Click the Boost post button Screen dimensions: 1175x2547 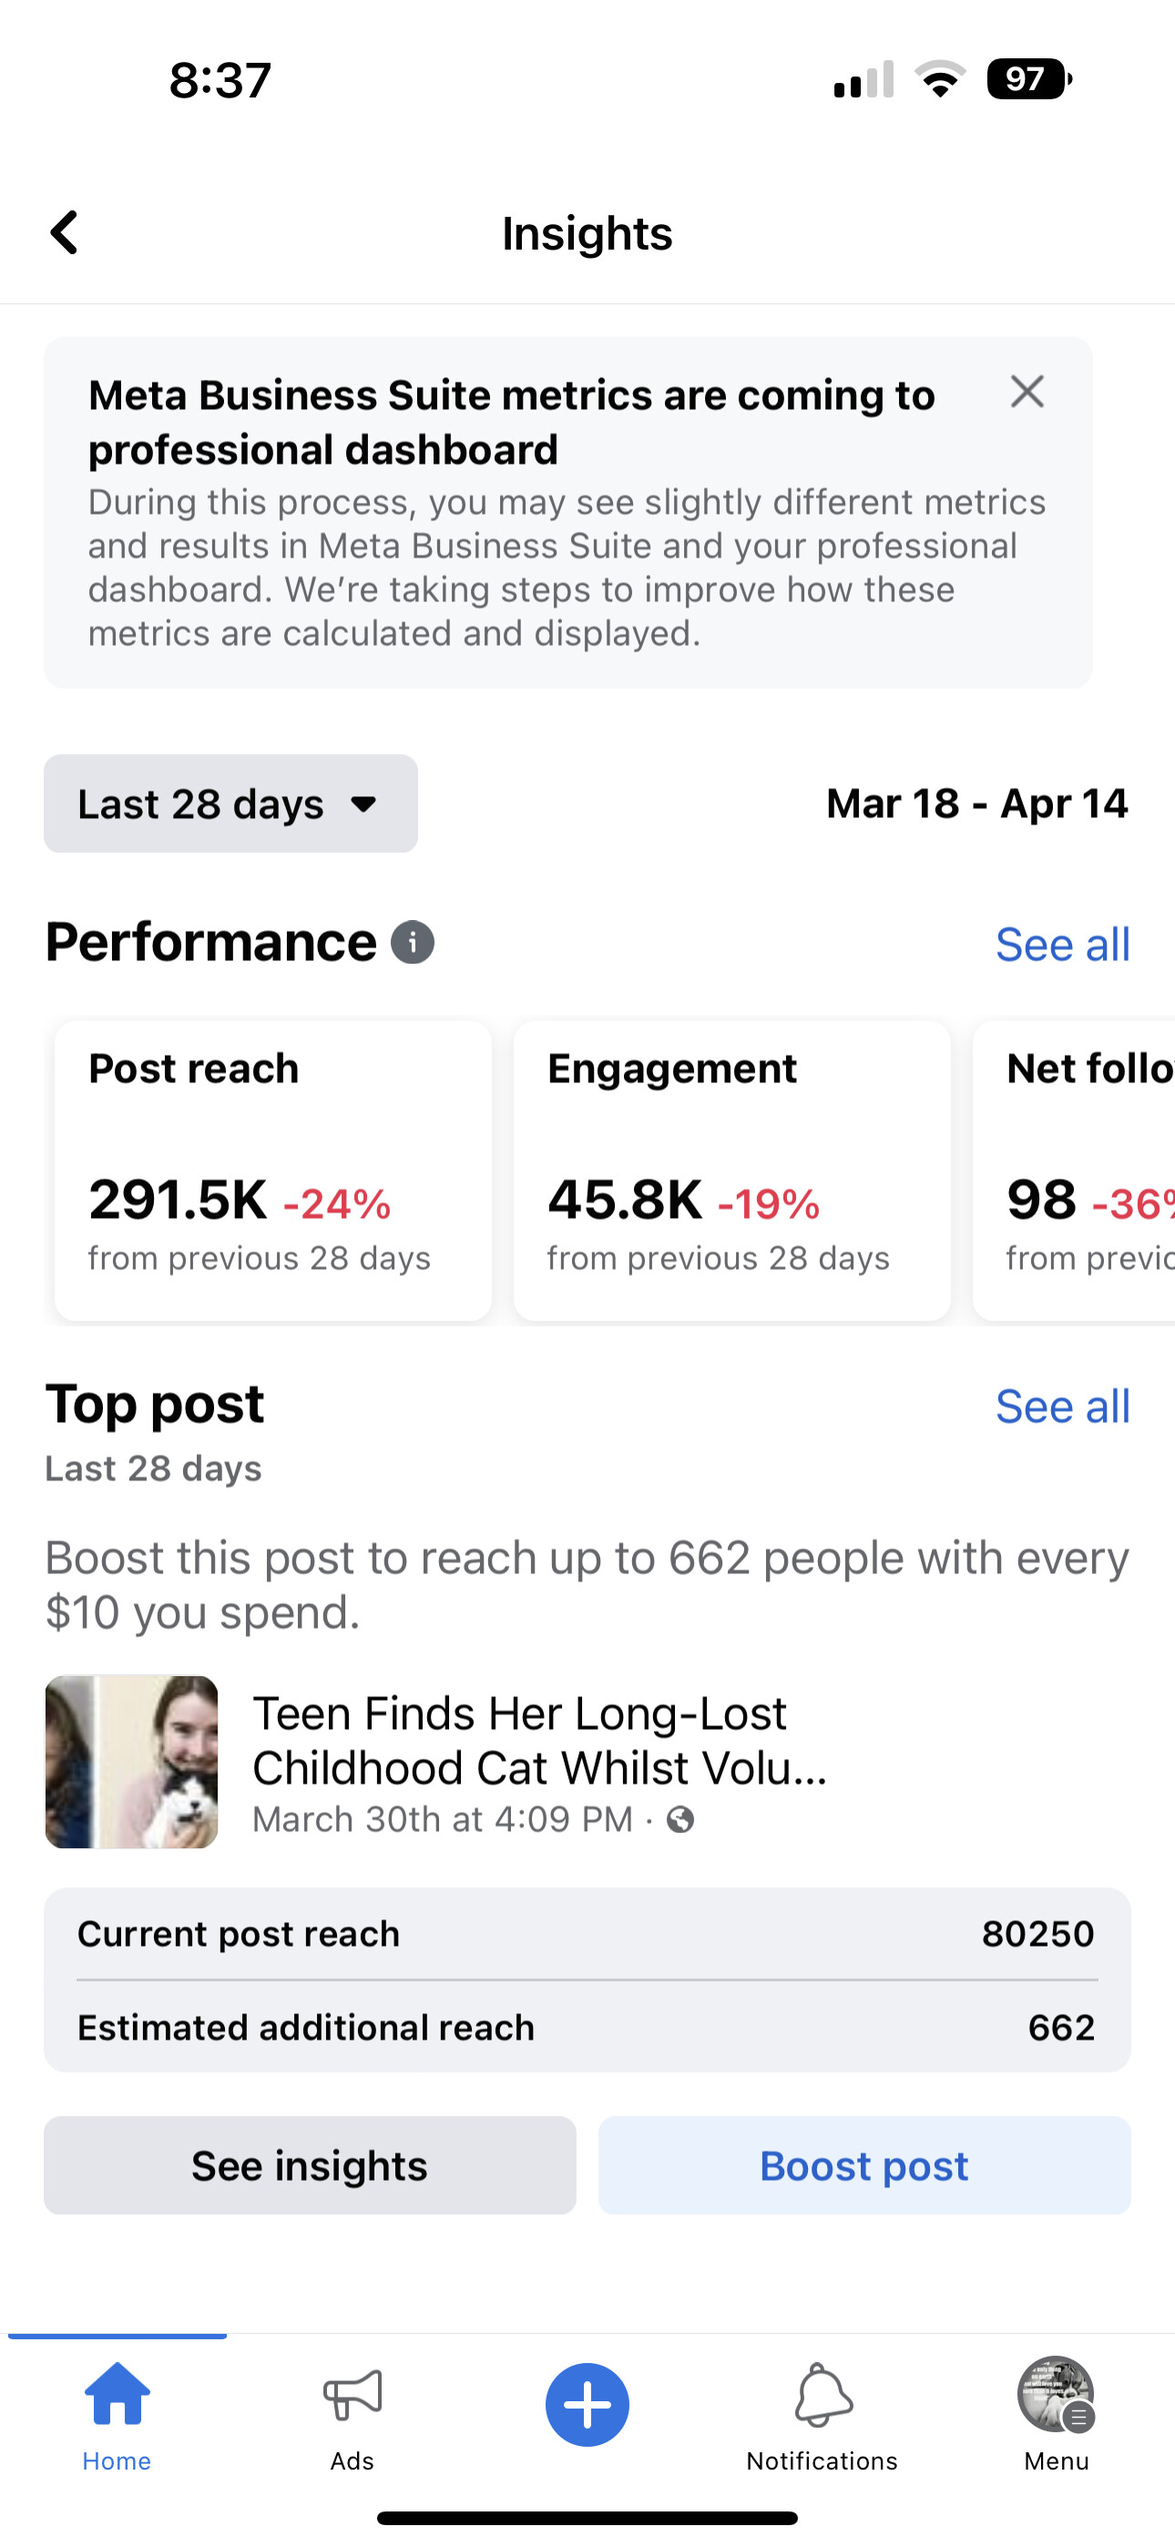coord(864,2165)
